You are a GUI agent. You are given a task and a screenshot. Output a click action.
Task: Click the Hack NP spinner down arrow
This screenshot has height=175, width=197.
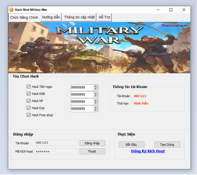[x=96, y=103]
